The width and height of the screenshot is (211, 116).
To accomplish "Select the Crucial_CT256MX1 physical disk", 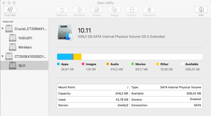I will click(30, 29).
